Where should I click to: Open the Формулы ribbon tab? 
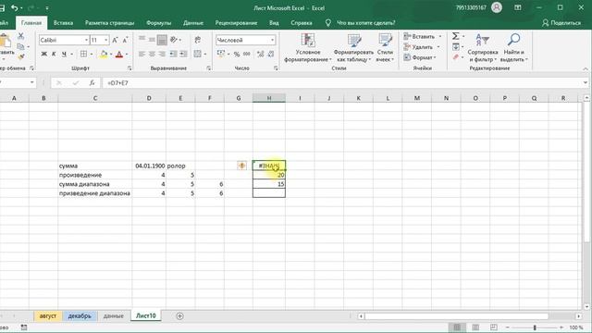(158, 22)
